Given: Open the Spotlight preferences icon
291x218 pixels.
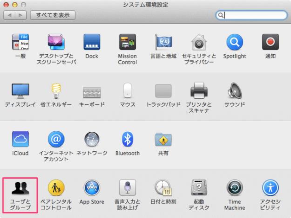Looking at the screenshot, I should [235, 42].
